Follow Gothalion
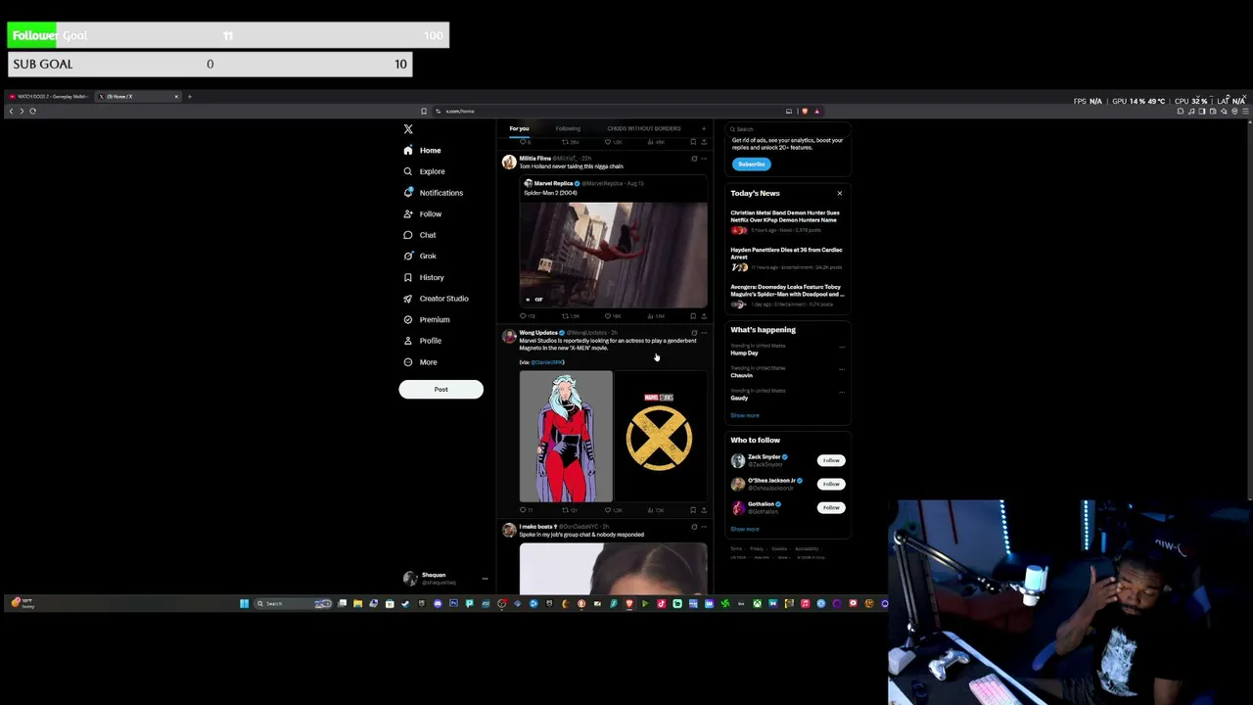This screenshot has width=1253, height=705. coord(831,507)
